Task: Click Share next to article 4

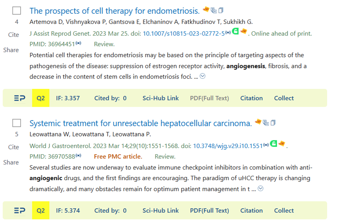Action: pos(11,50)
